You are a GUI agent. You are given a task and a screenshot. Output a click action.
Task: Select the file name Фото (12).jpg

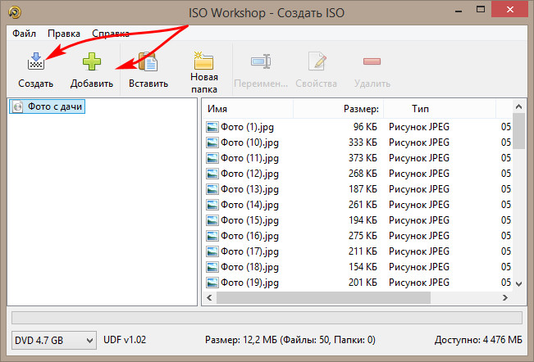(249, 174)
